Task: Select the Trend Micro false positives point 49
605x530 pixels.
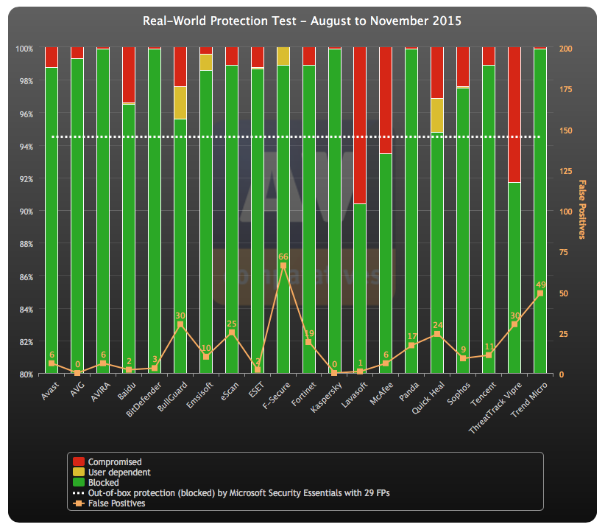Action: point(540,293)
